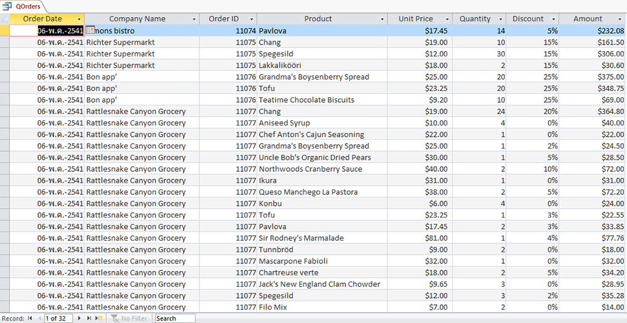Click the No Filter indicator
The height and width of the screenshot is (323, 627).
(x=129, y=319)
